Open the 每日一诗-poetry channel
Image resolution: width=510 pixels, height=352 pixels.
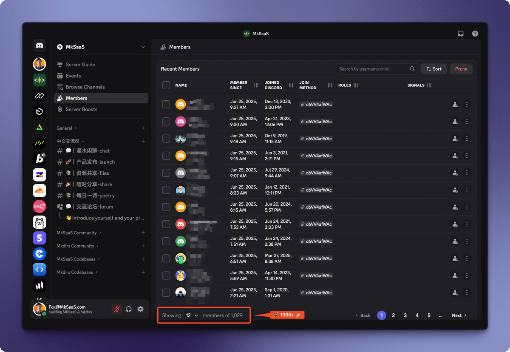101,196
